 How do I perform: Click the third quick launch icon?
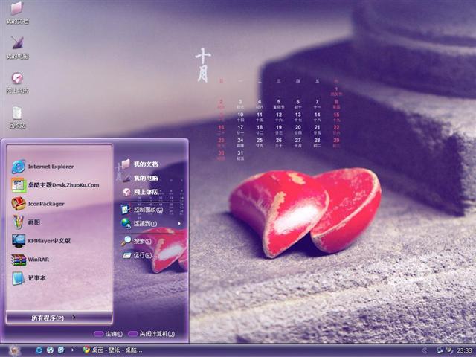(x=61, y=350)
